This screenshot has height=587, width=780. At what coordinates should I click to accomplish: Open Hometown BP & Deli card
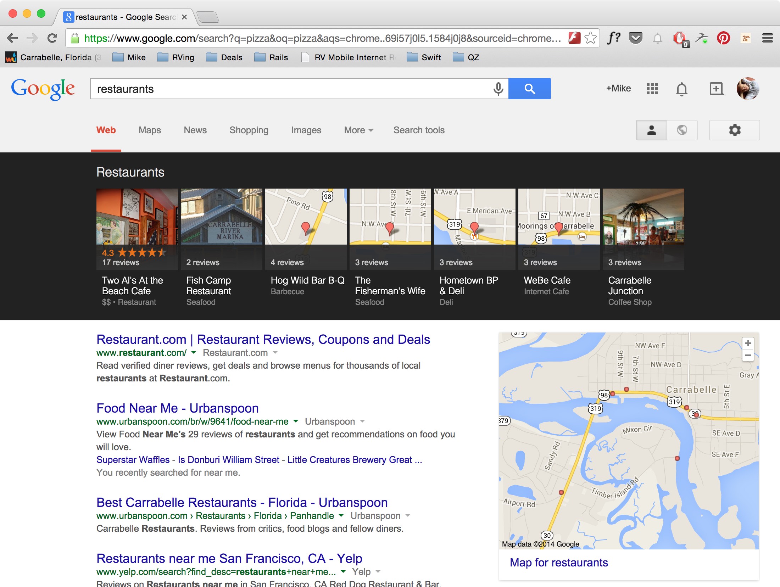coord(475,248)
